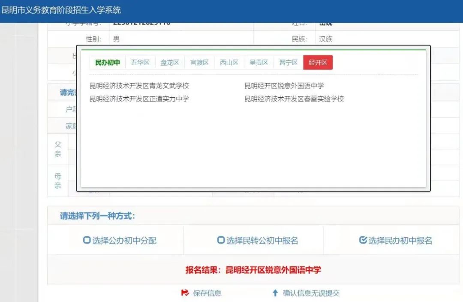Choose 昆明经济技术开发区青龙文武学校
The height and width of the screenshot is (302, 463).
[139, 86]
